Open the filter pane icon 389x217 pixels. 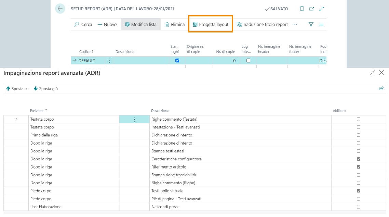(x=311, y=24)
